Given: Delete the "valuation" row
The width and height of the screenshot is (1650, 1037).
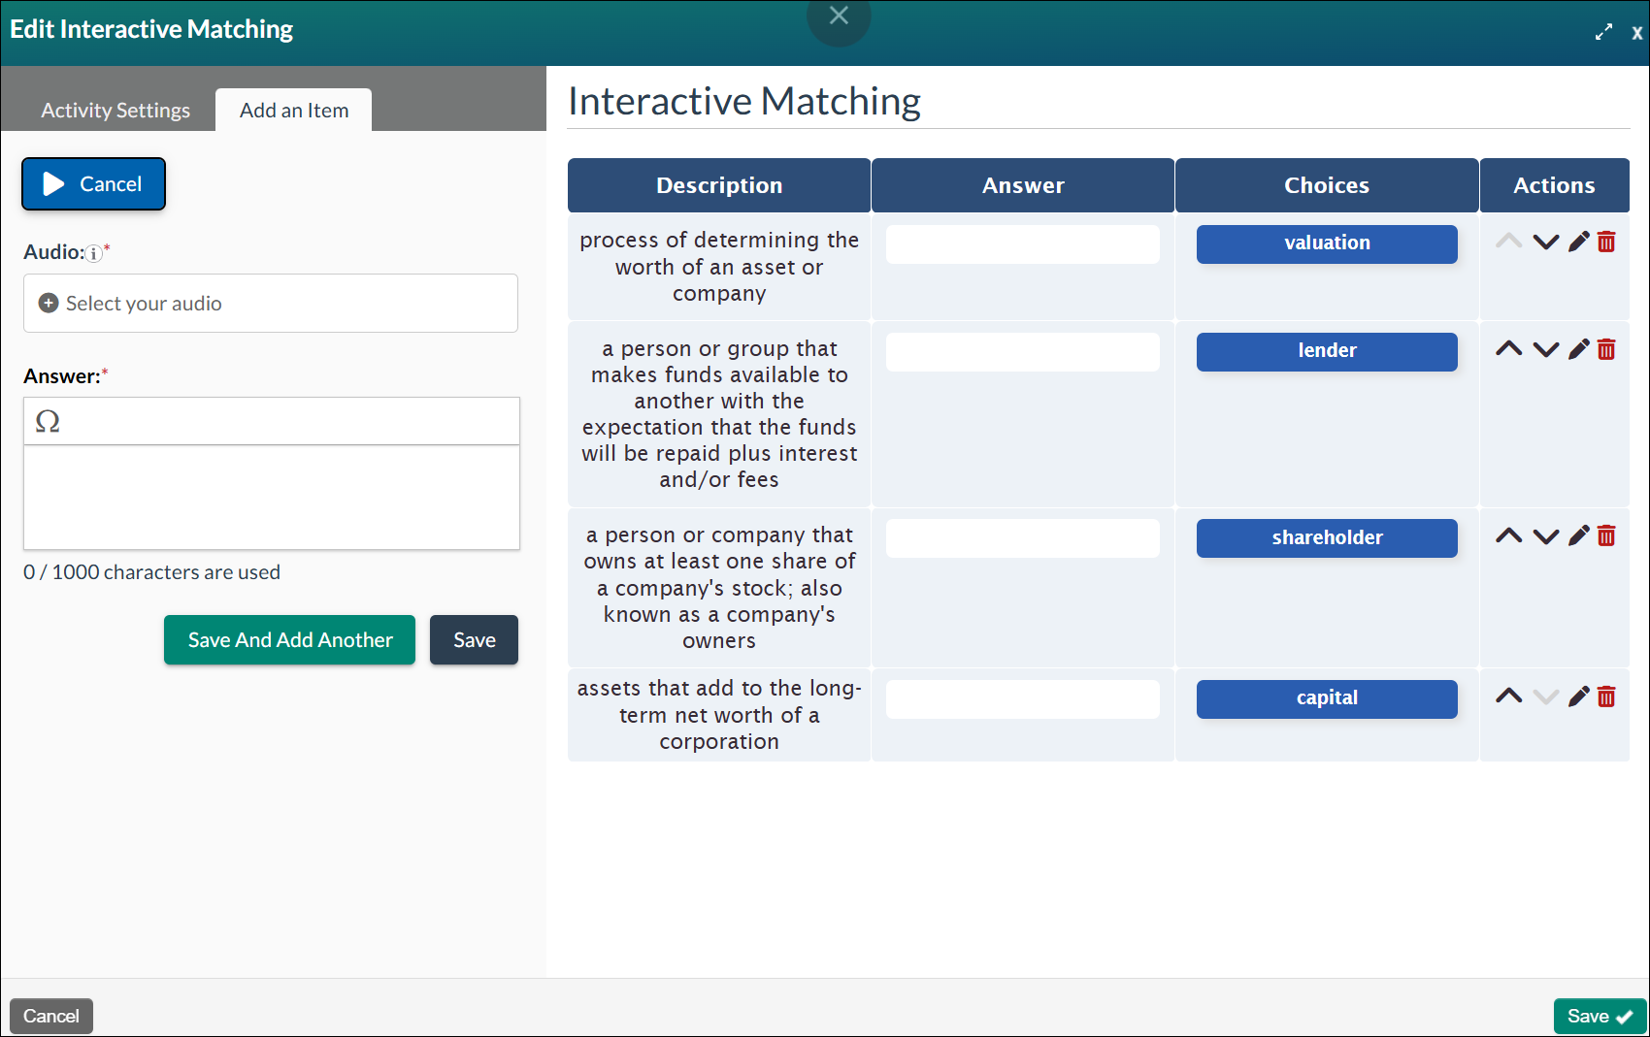Looking at the screenshot, I should [x=1607, y=242].
